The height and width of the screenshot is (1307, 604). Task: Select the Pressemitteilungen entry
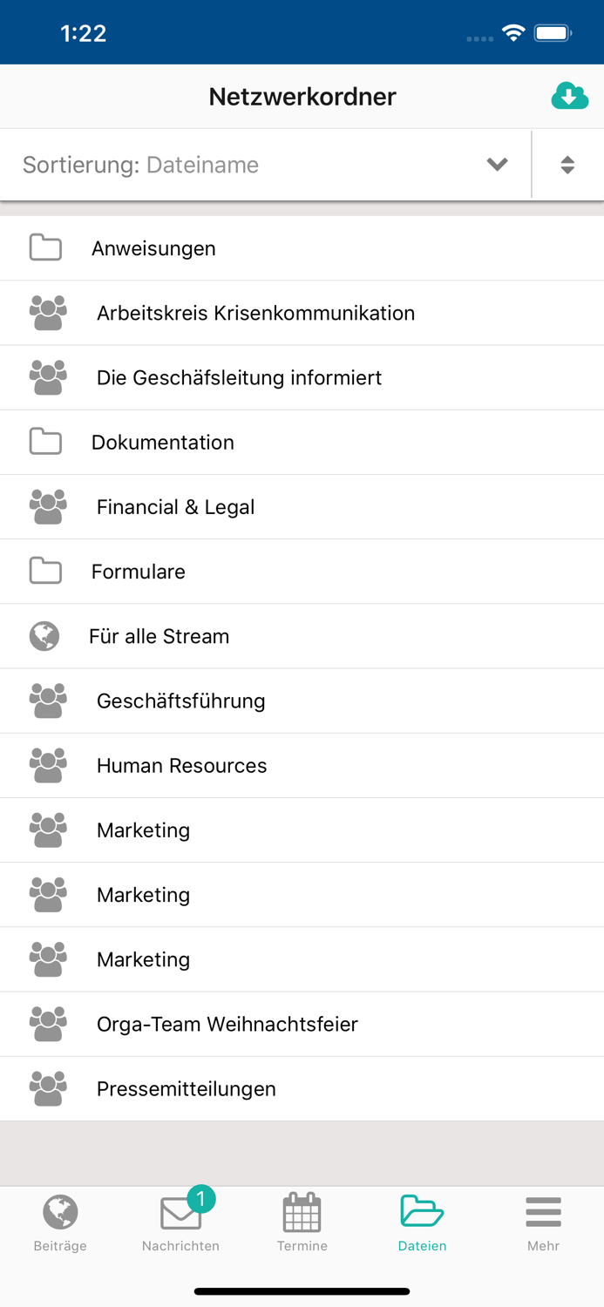tap(187, 1088)
